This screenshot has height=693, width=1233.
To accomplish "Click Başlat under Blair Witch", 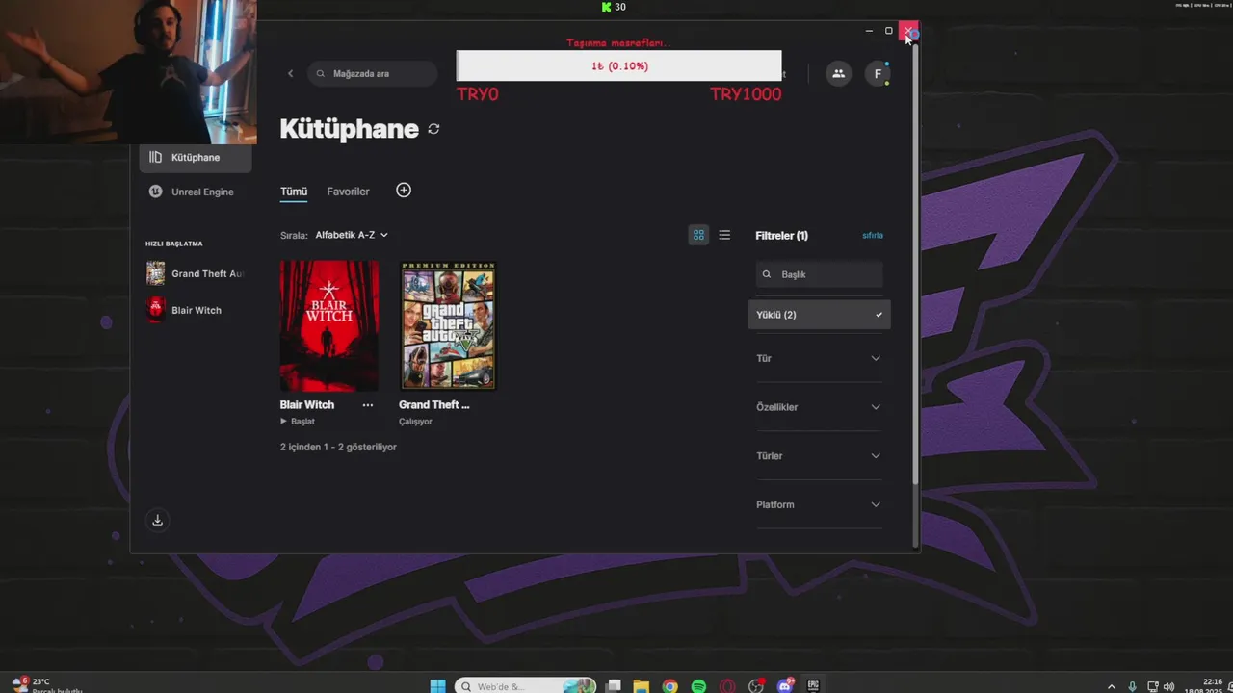I will pyautogui.click(x=298, y=422).
